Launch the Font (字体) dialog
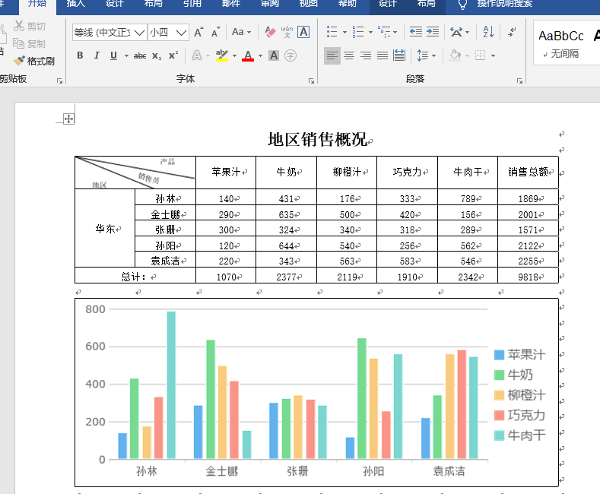The image size is (600, 494). click(x=312, y=81)
